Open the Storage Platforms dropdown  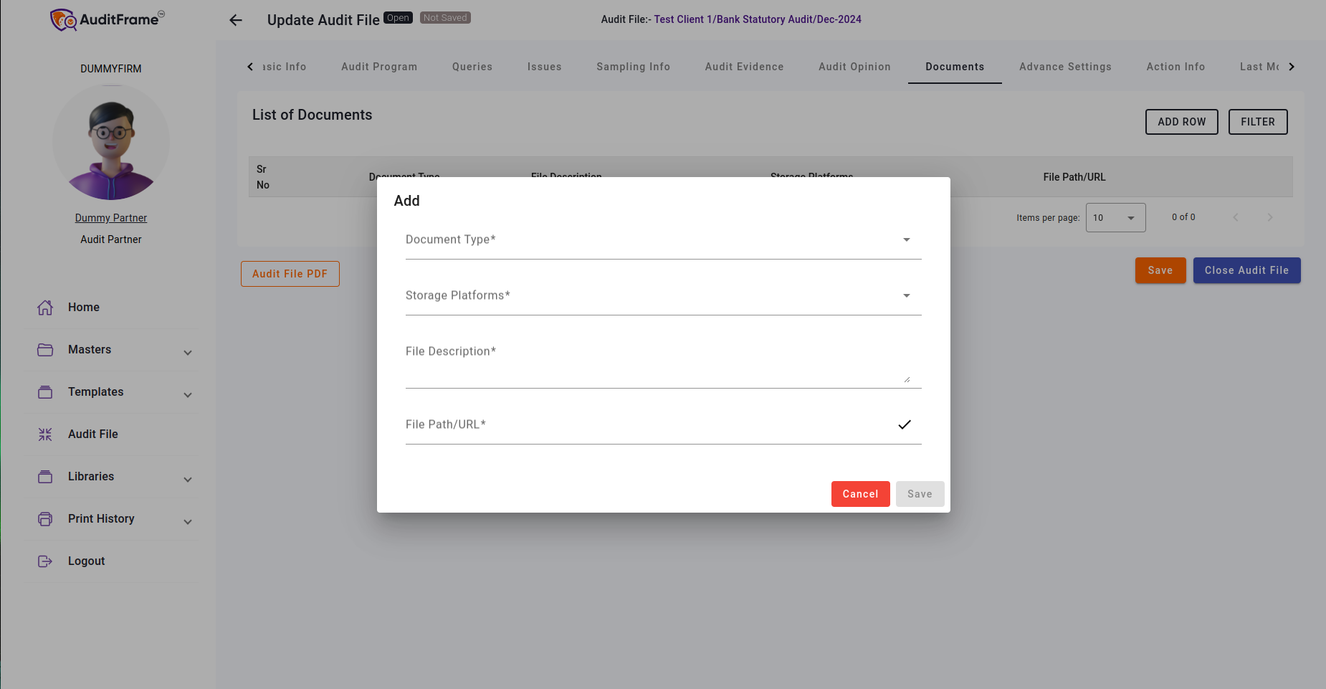pos(662,296)
